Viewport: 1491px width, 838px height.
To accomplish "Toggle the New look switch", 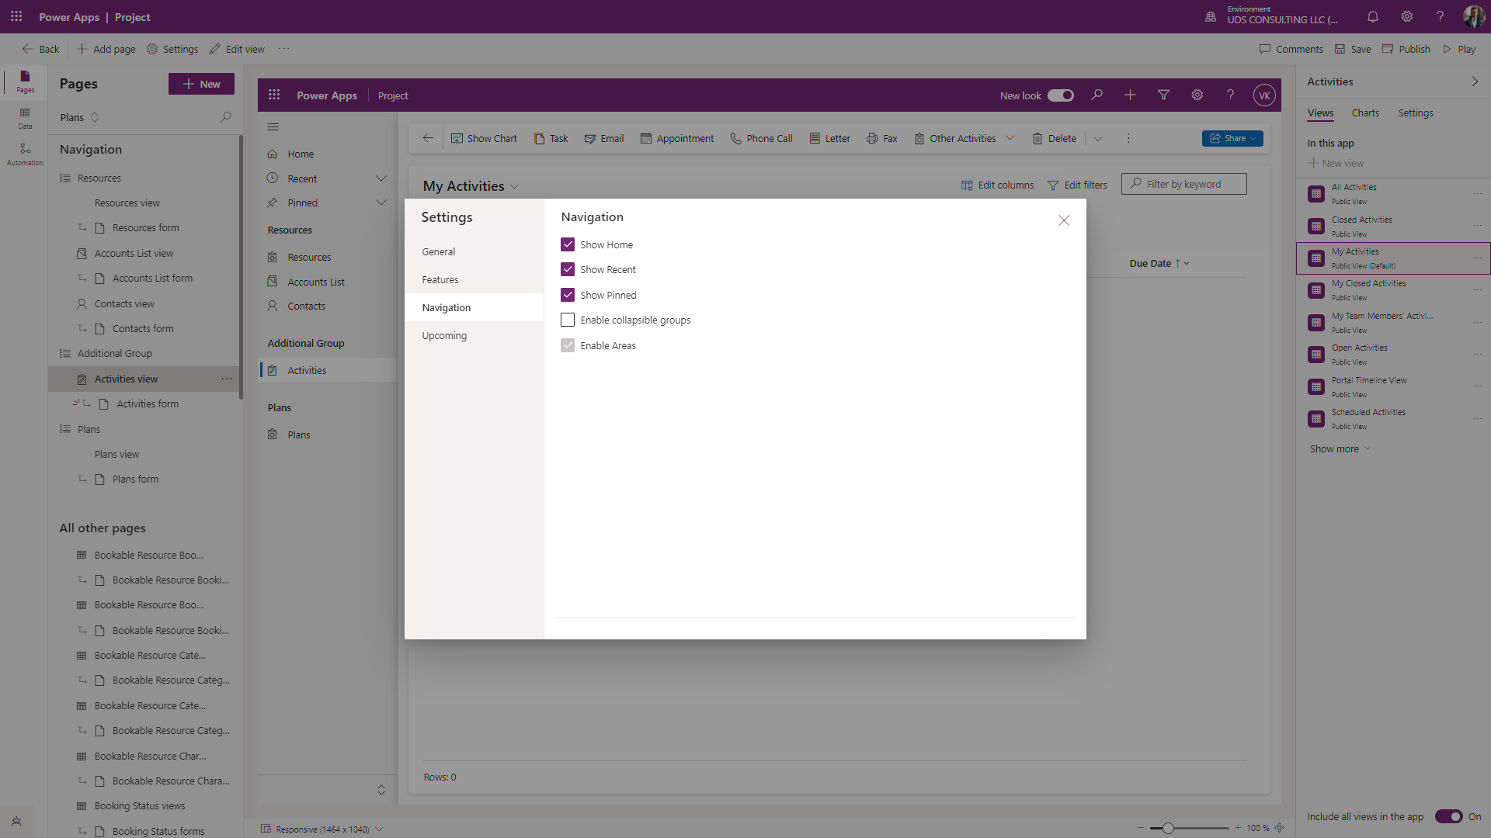I will point(1060,95).
